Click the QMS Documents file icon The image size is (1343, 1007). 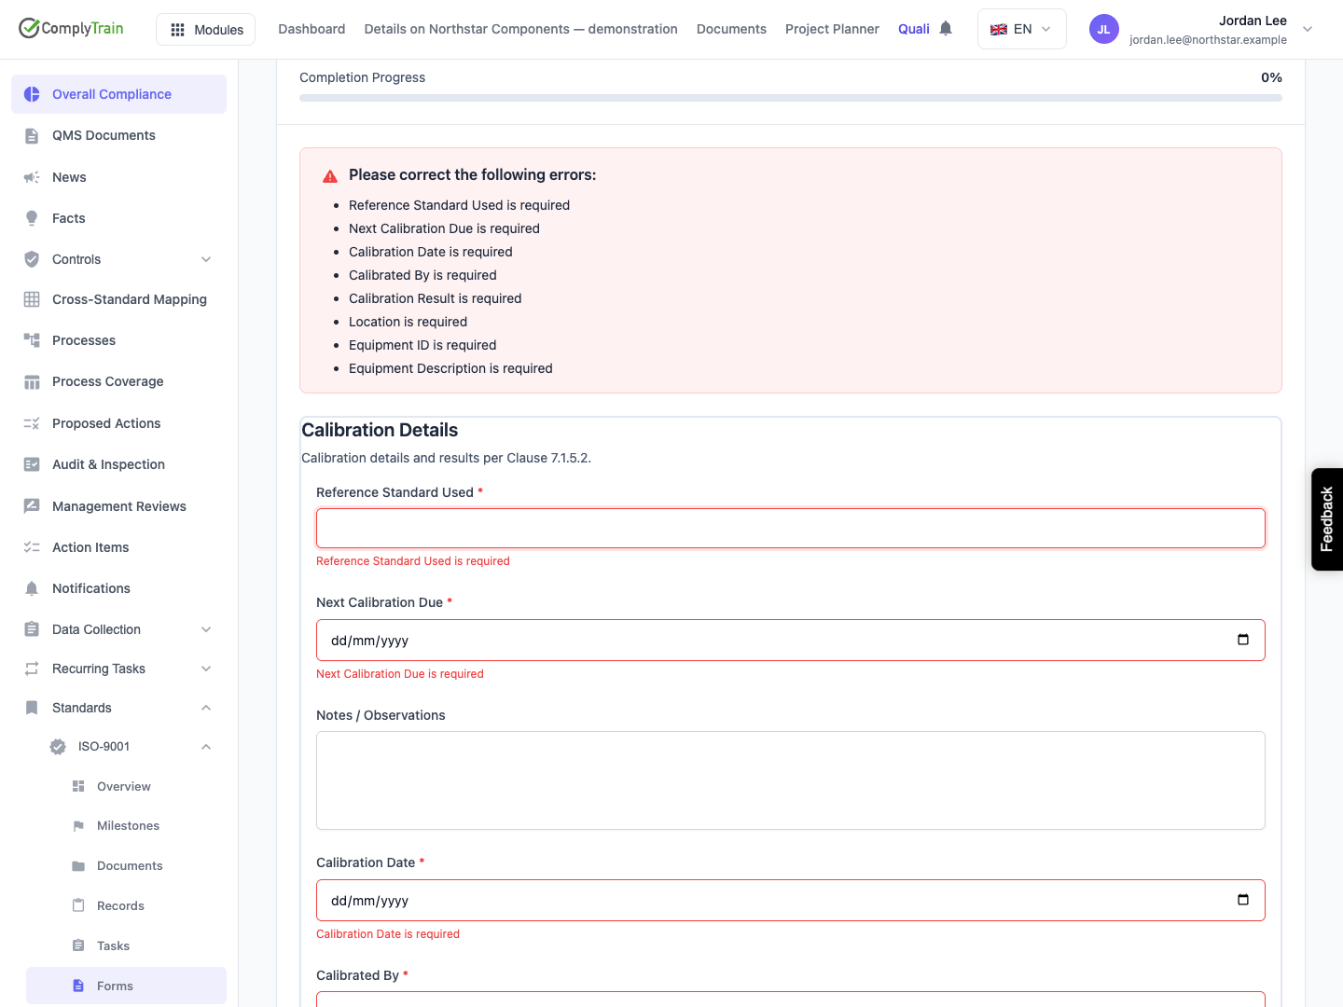click(x=32, y=135)
